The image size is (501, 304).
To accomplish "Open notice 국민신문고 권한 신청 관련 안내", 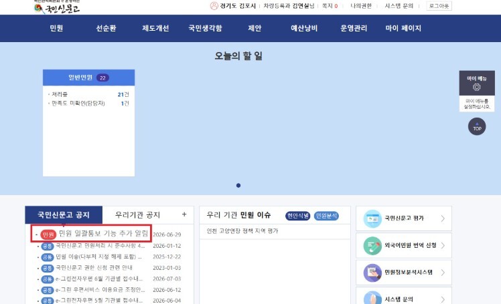I will 94,268.
